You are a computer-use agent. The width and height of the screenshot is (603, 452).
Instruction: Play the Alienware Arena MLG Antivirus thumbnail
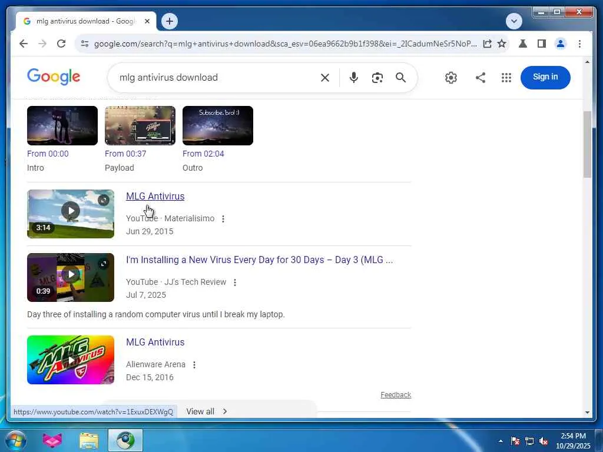(x=71, y=360)
